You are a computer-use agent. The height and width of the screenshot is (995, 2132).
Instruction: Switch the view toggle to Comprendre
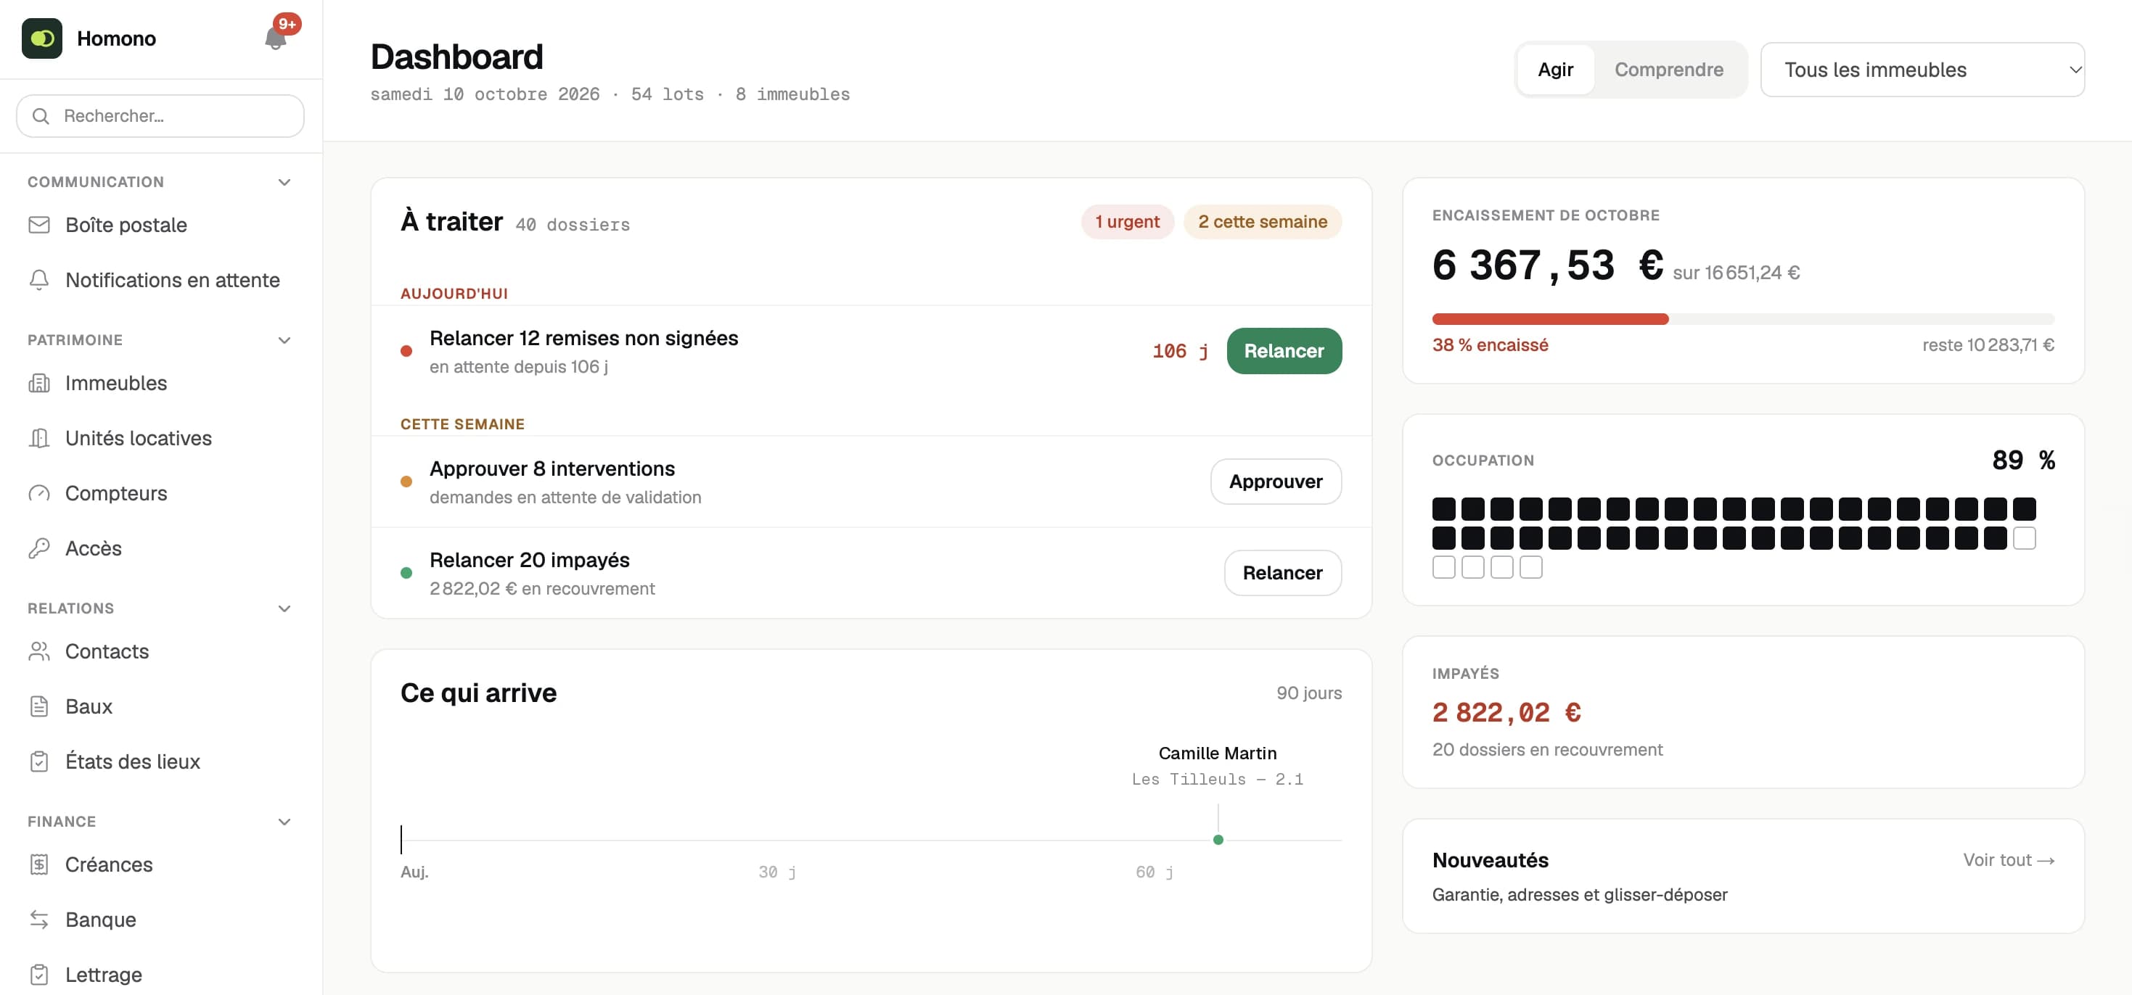(1668, 70)
